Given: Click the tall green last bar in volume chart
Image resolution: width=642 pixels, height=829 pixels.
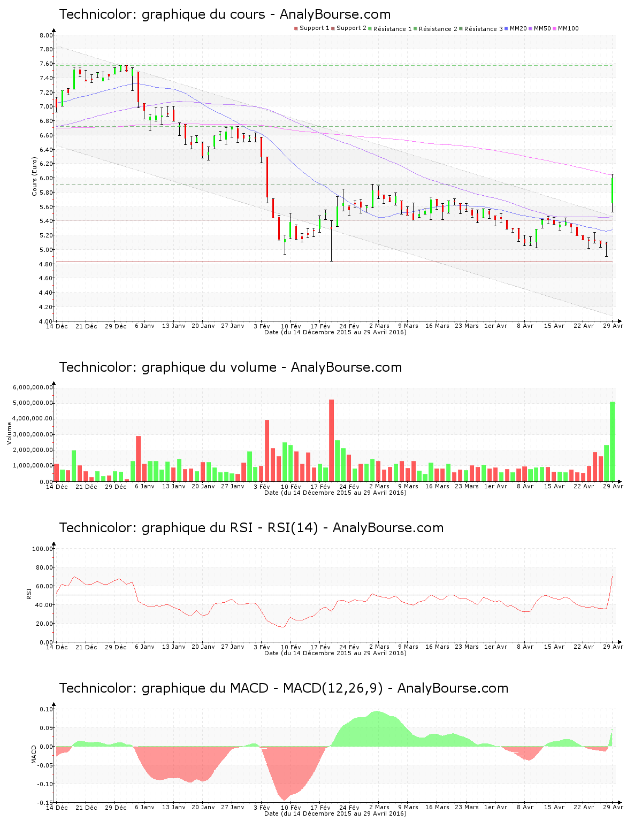Looking at the screenshot, I should (x=612, y=441).
